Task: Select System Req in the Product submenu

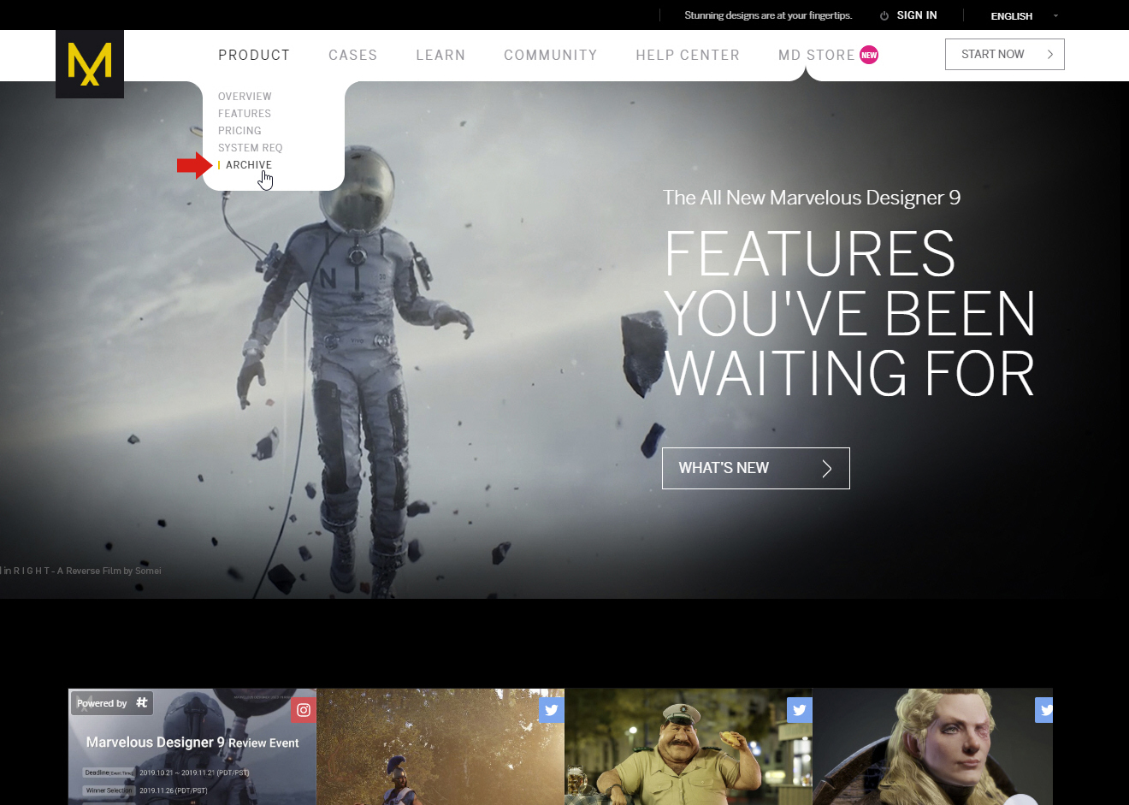Action: 251,148
